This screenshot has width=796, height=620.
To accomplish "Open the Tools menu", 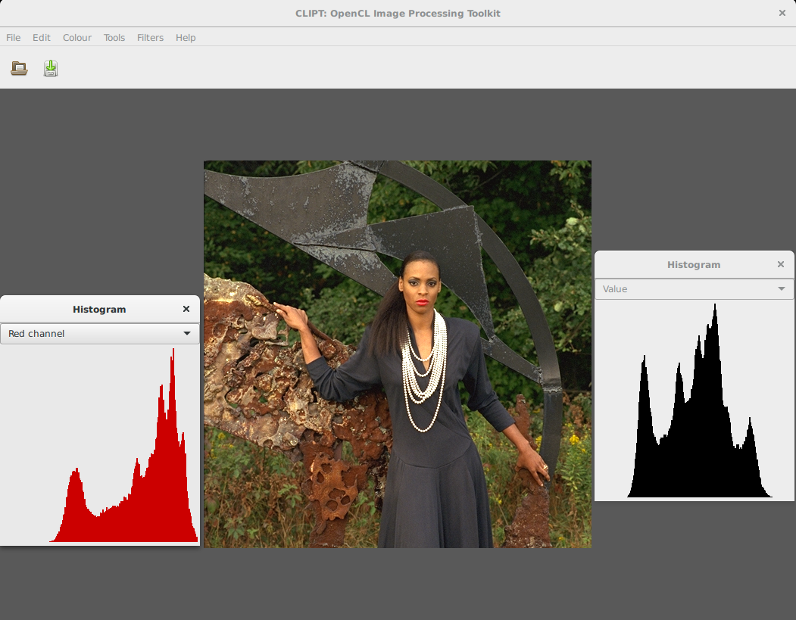I will coord(114,38).
